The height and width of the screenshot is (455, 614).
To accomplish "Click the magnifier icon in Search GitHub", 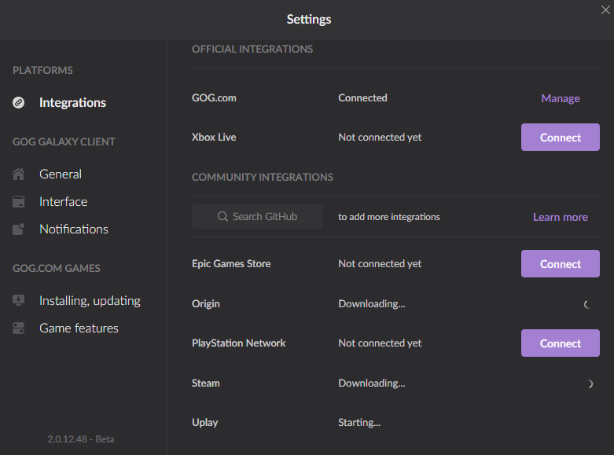I will click(x=222, y=217).
